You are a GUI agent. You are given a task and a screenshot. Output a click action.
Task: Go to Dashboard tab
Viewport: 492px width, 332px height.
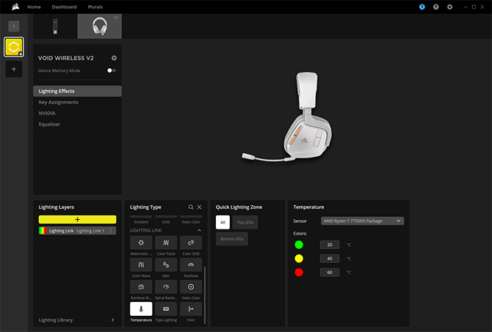pyautogui.click(x=65, y=7)
